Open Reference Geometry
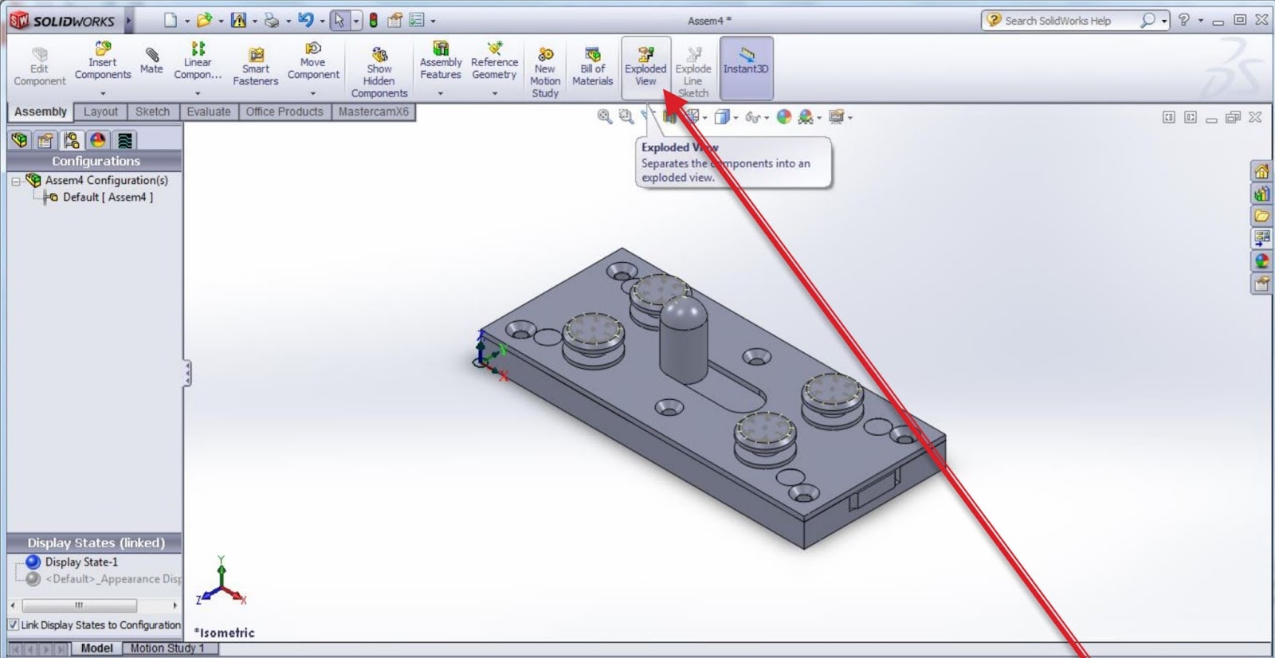Image resolution: width=1275 pixels, height=658 pixels. [x=494, y=61]
